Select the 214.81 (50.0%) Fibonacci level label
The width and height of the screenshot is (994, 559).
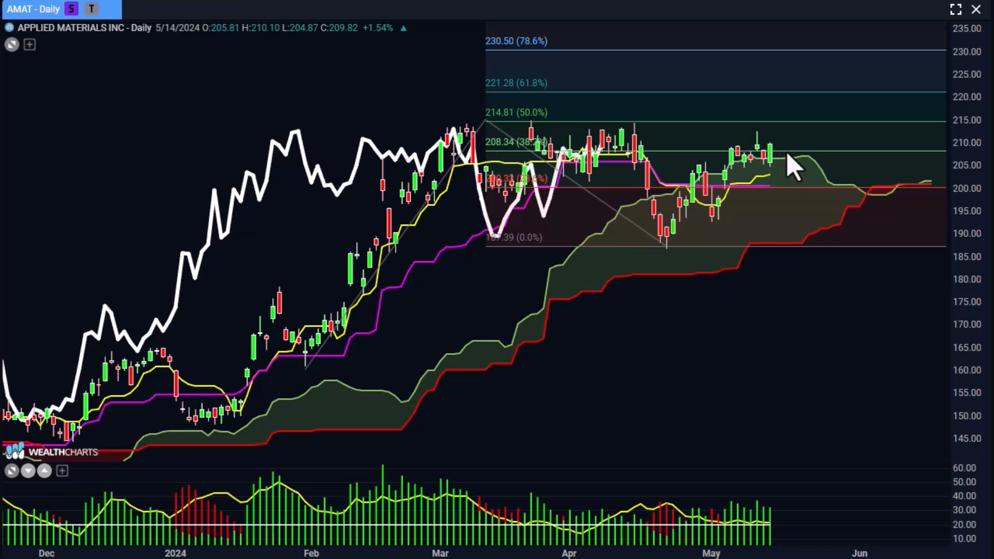516,112
